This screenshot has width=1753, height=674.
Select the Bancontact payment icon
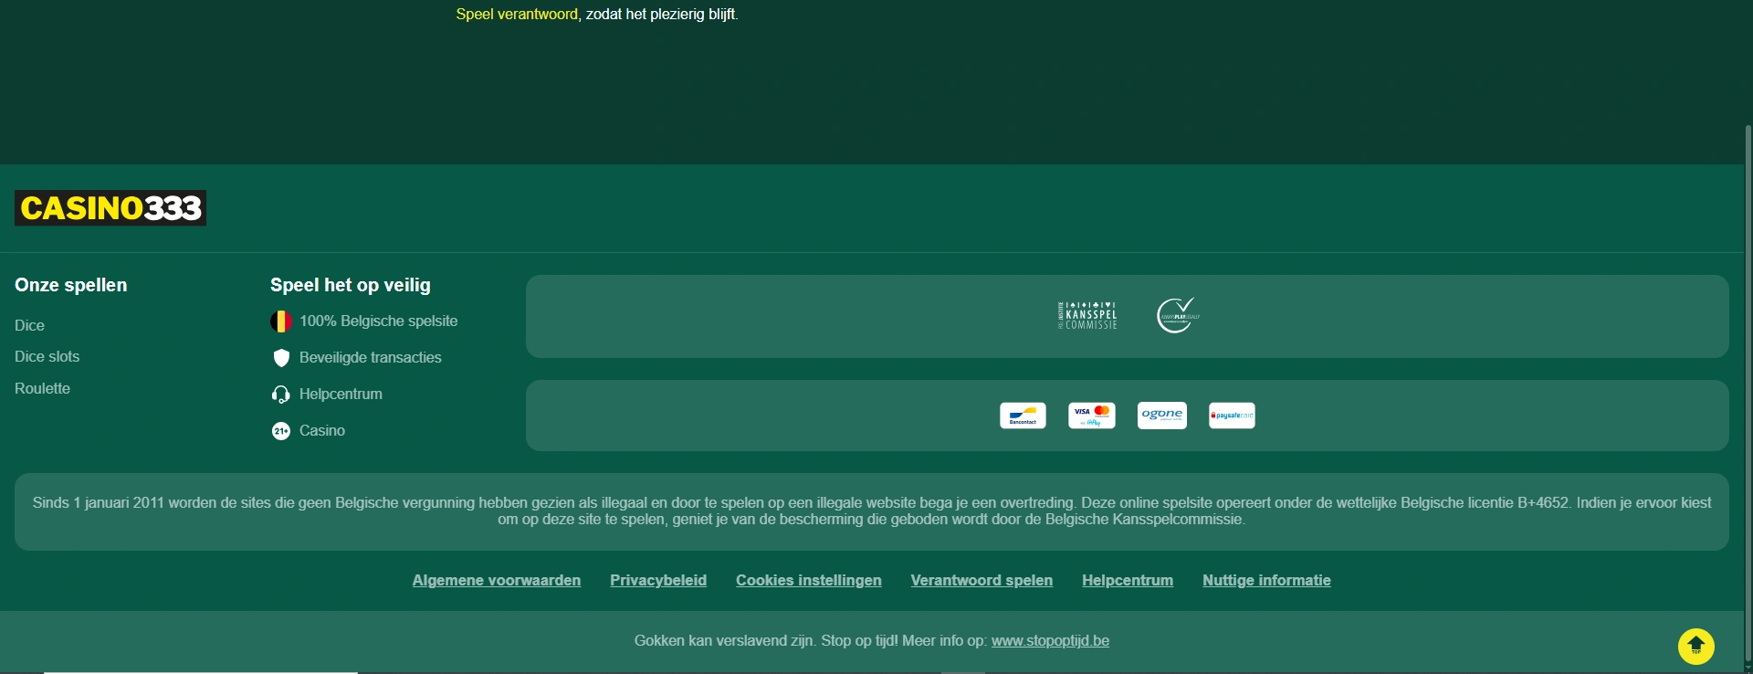(1023, 416)
